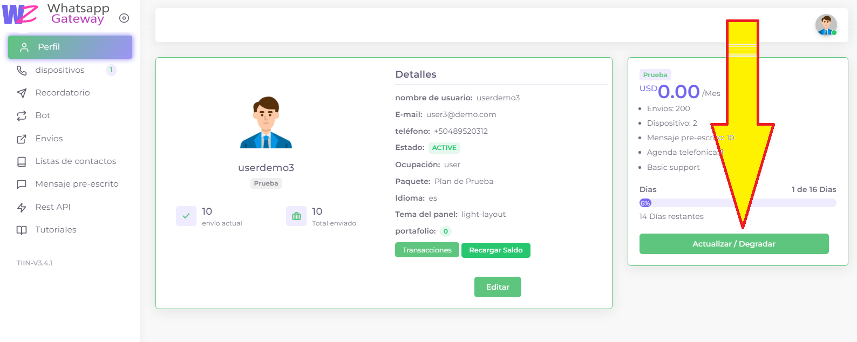Click the book icon for Listas de contactos
857x342 pixels.
click(x=22, y=162)
